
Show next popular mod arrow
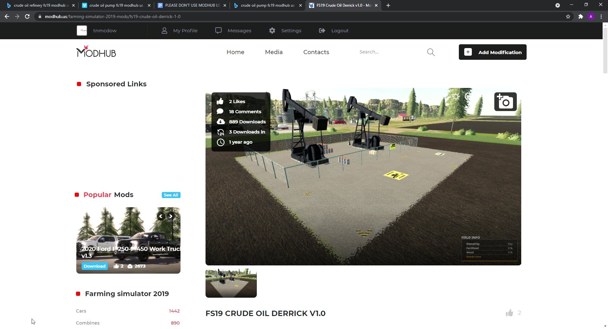click(x=171, y=216)
